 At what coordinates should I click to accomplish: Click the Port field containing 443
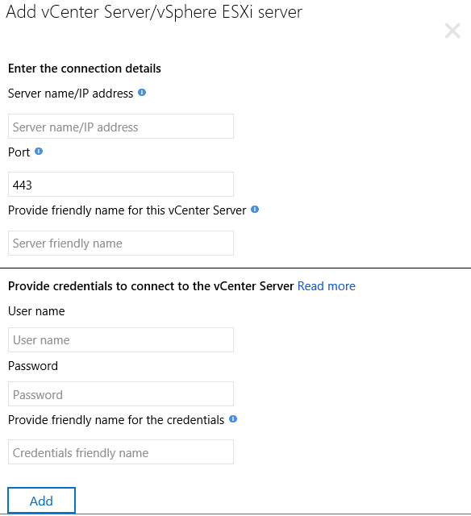121,185
